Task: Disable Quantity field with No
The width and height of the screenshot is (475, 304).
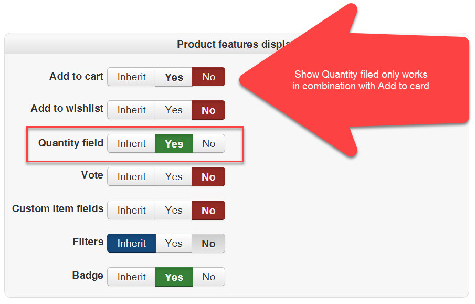Action: (x=208, y=143)
